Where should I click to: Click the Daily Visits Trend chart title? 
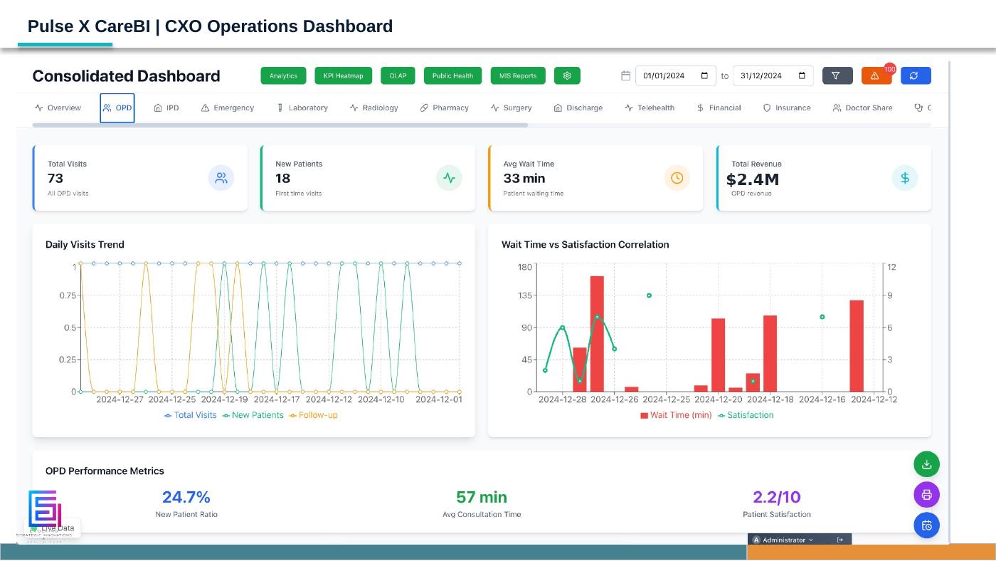tap(85, 244)
